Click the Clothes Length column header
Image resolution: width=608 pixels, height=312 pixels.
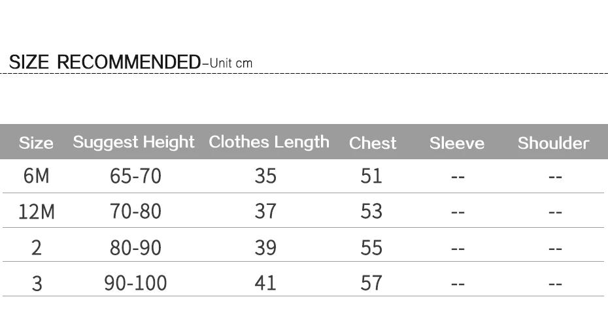pyautogui.click(x=269, y=142)
